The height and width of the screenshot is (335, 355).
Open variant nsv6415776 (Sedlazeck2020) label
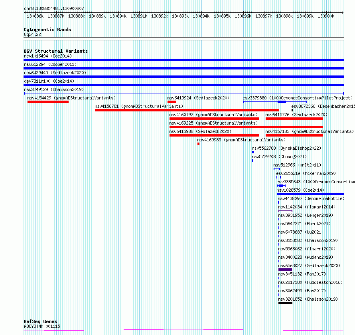(296, 115)
